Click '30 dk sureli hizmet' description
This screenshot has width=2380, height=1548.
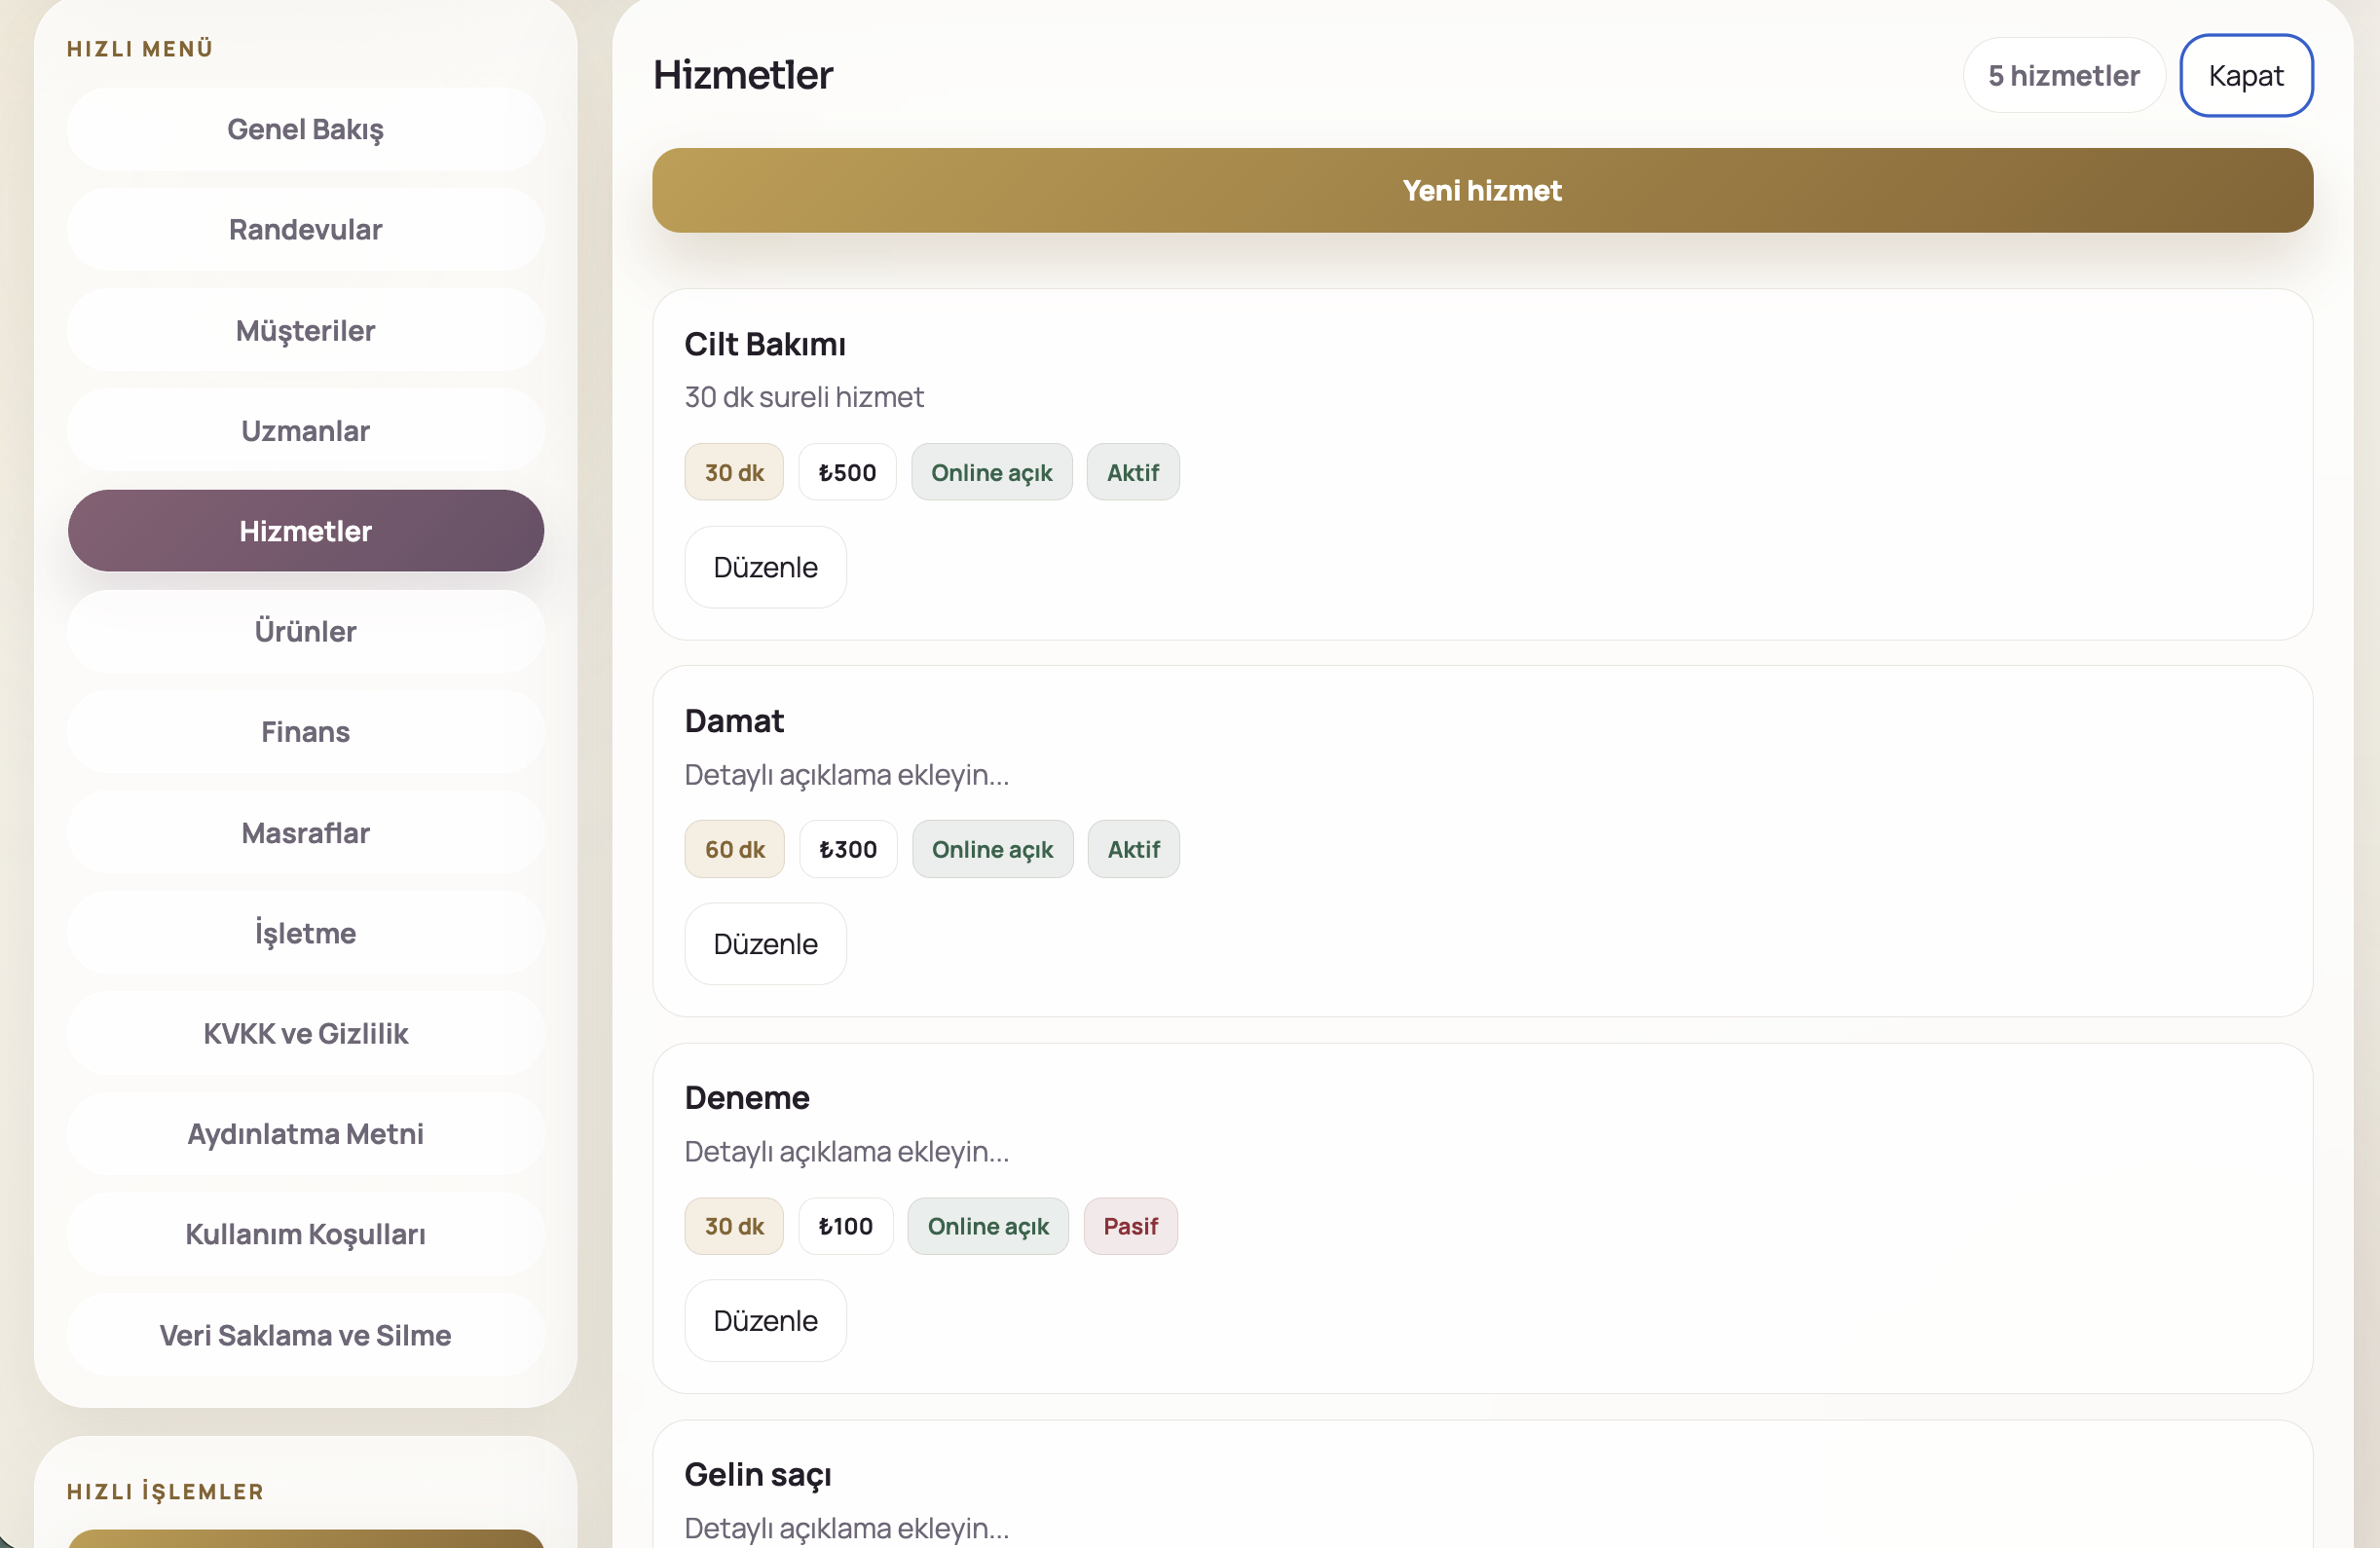(x=804, y=397)
